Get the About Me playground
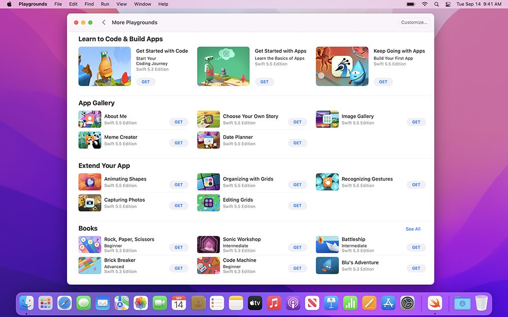508x317 pixels. 178,122
